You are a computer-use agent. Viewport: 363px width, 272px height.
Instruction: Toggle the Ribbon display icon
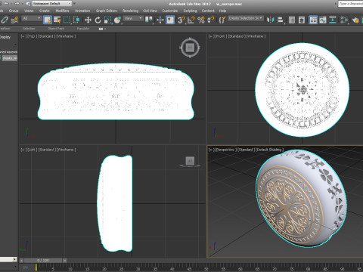313,20
